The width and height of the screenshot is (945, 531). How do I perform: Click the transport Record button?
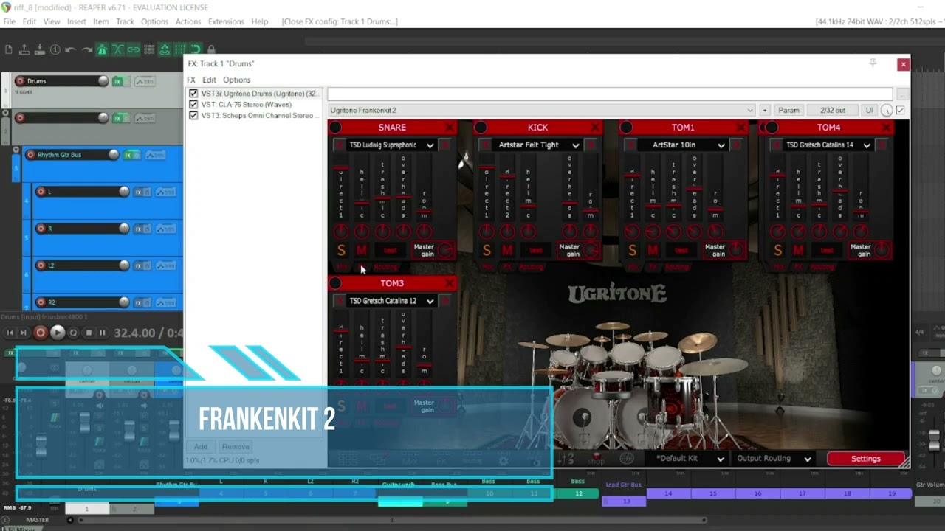(41, 333)
